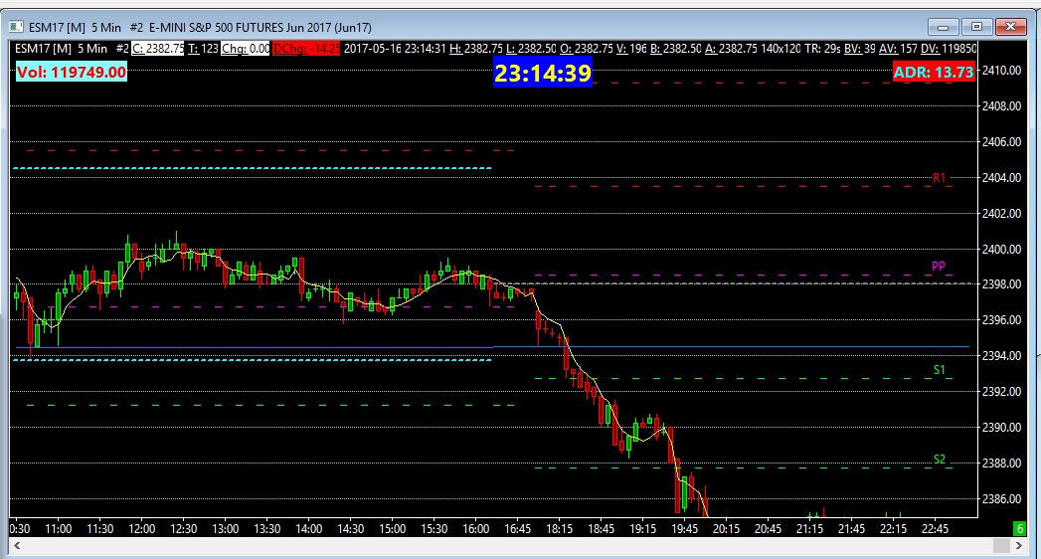Image resolution: width=1041 pixels, height=559 pixels.
Task: Click the 23:14:39 clock display
Action: pos(543,73)
